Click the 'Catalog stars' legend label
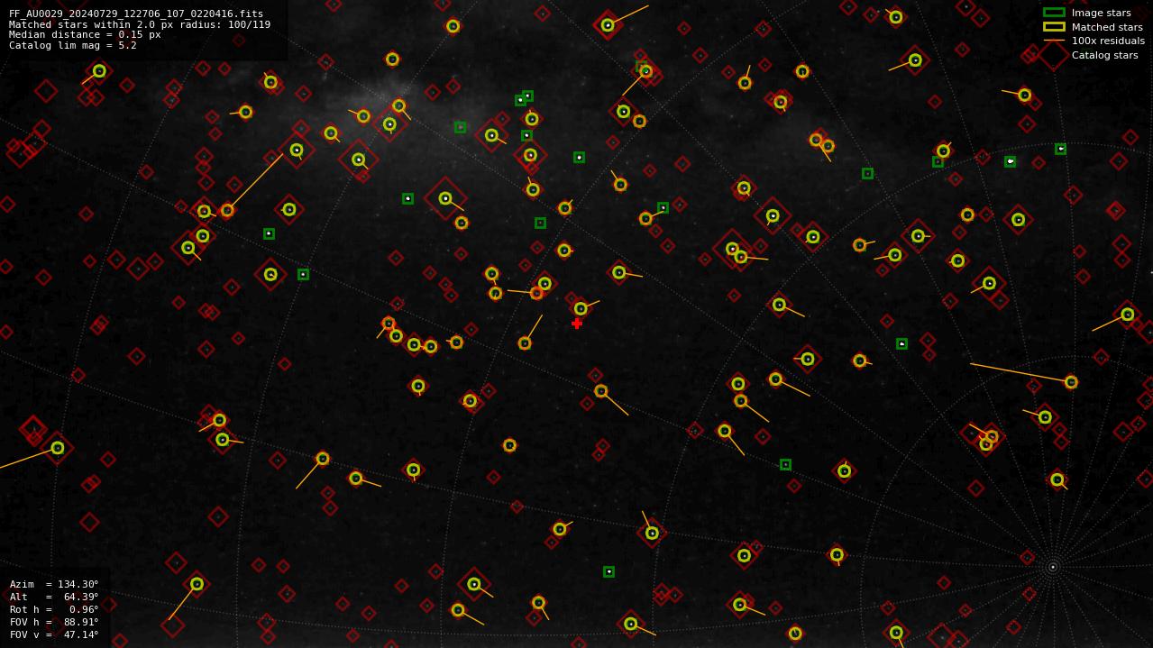This screenshot has height=648, width=1153. (1104, 55)
